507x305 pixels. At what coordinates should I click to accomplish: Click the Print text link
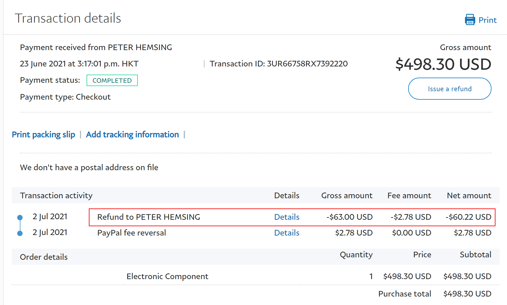pos(487,20)
